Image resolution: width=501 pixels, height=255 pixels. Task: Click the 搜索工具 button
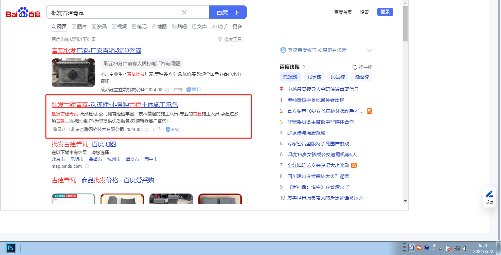coord(230,39)
